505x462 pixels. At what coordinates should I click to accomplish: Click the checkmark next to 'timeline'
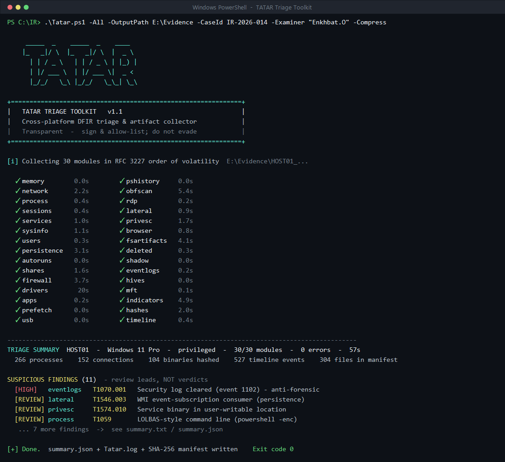coord(122,320)
